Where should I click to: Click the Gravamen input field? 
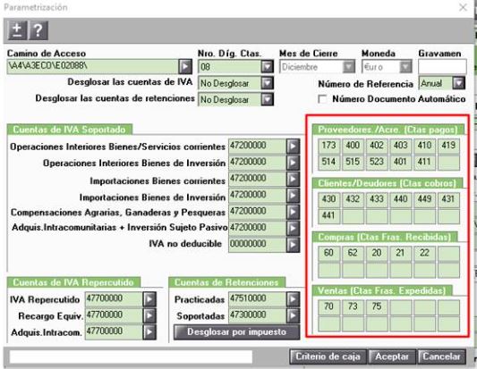click(442, 66)
